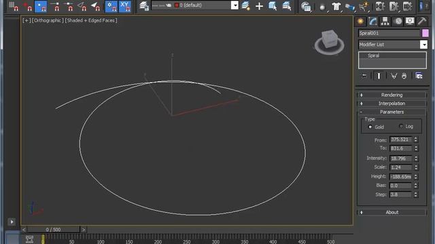The width and height of the screenshot is (435, 244).
Task: Toggle snap to frozen objects (snowflake)
Action: [x=111, y=6]
